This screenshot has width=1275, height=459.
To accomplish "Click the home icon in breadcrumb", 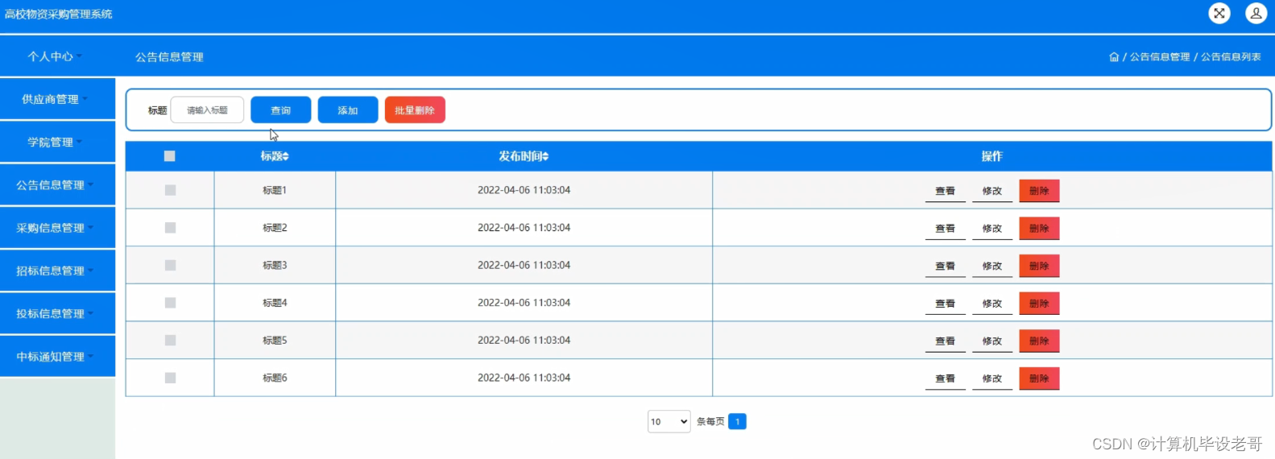I will pos(1114,57).
